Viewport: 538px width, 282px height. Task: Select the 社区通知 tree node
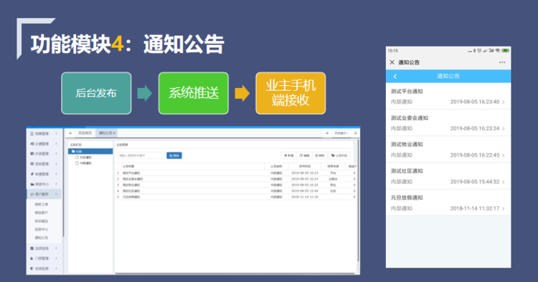(85, 157)
